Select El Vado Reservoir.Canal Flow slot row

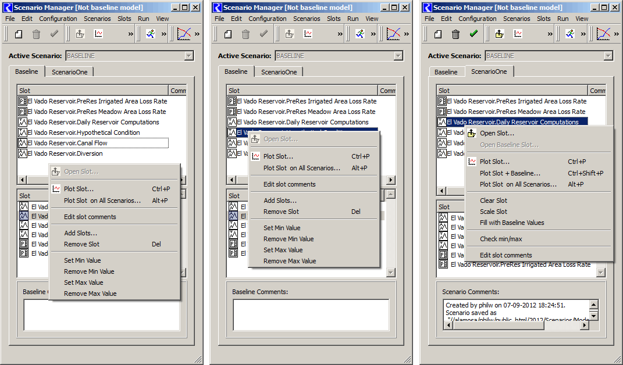[x=93, y=143]
